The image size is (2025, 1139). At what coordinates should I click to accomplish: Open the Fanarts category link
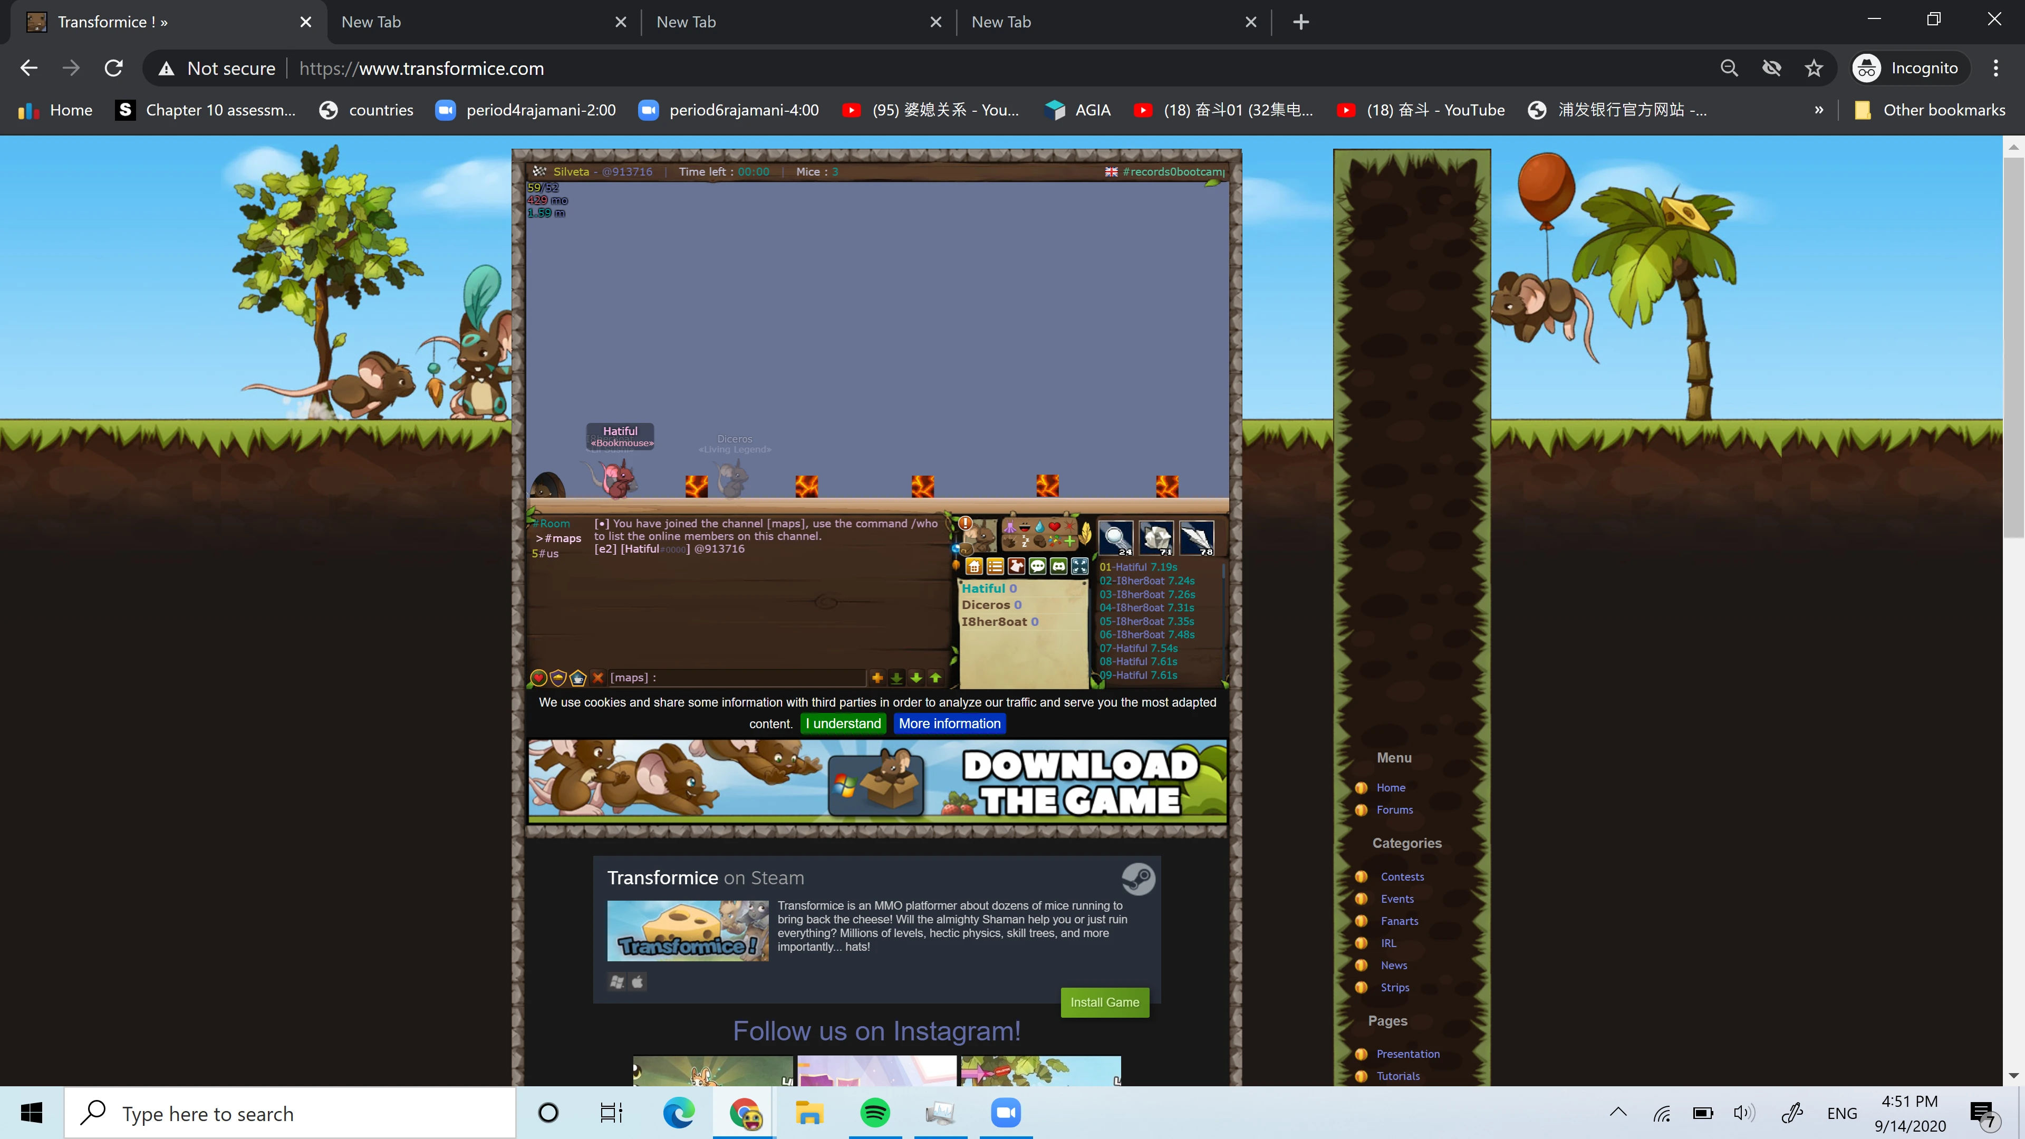click(1399, 921)
